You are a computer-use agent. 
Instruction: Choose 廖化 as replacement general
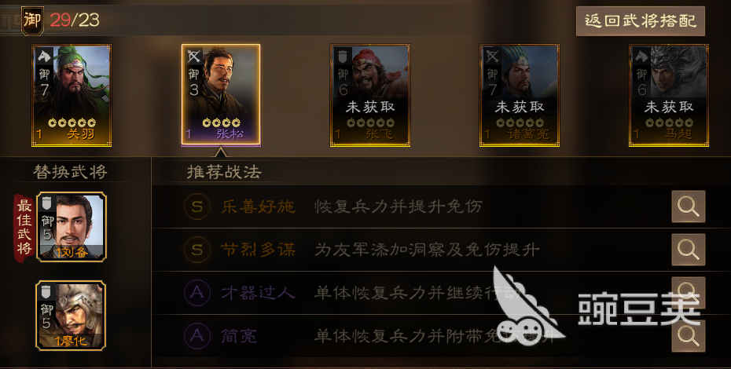pyautogui.click(x=71, y=316)
